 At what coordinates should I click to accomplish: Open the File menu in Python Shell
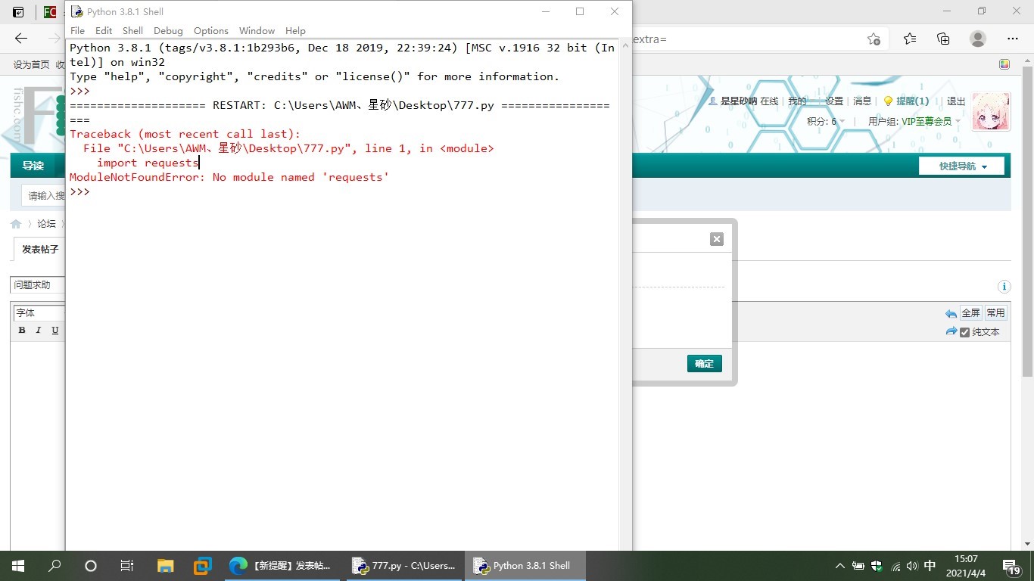[x=77, y=30]
